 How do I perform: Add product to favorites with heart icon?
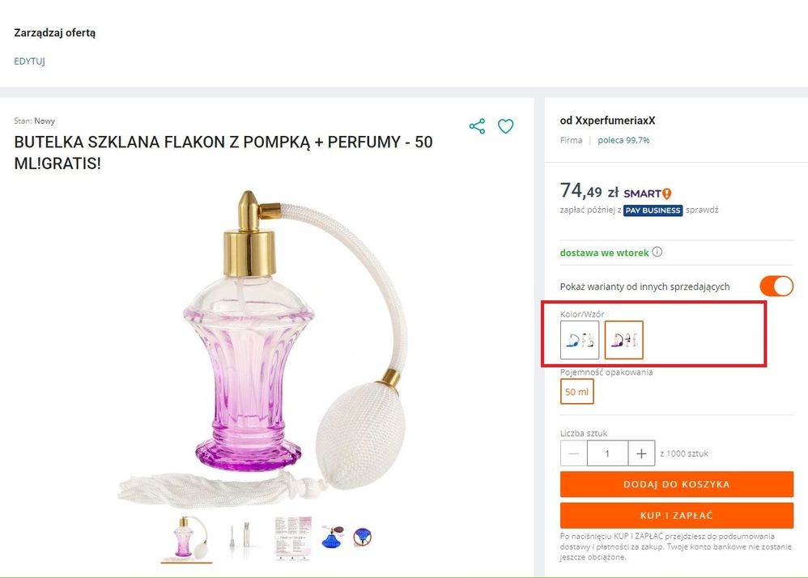coord(506,126)
